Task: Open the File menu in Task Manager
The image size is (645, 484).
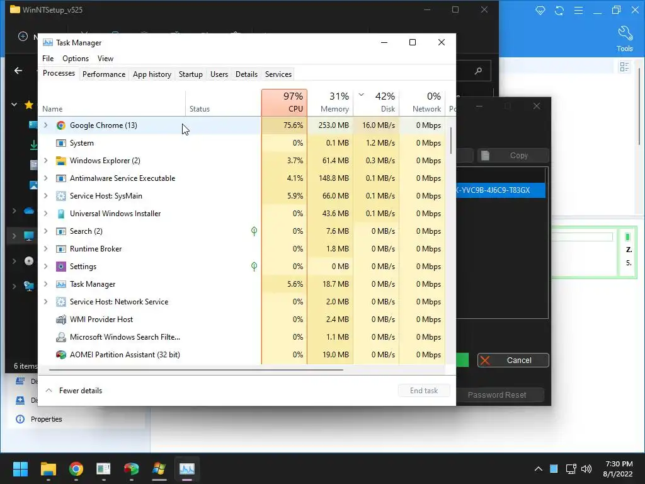Action: coord(48,59)
